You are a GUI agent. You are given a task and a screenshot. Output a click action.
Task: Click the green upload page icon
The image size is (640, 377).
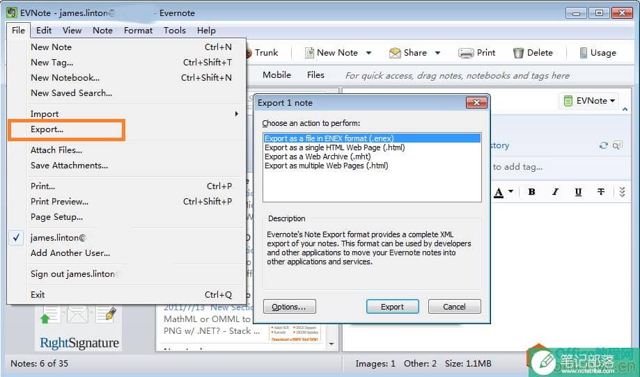[50, 314]
